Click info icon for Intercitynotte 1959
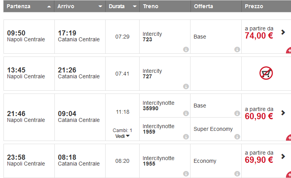The height and width of the screenshot is (178, 291). pyautogui.click(x=186, y=137)
